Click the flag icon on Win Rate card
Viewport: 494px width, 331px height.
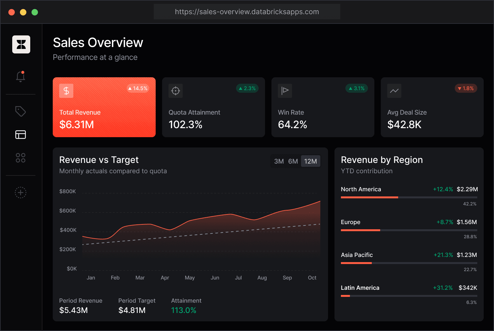285,91
